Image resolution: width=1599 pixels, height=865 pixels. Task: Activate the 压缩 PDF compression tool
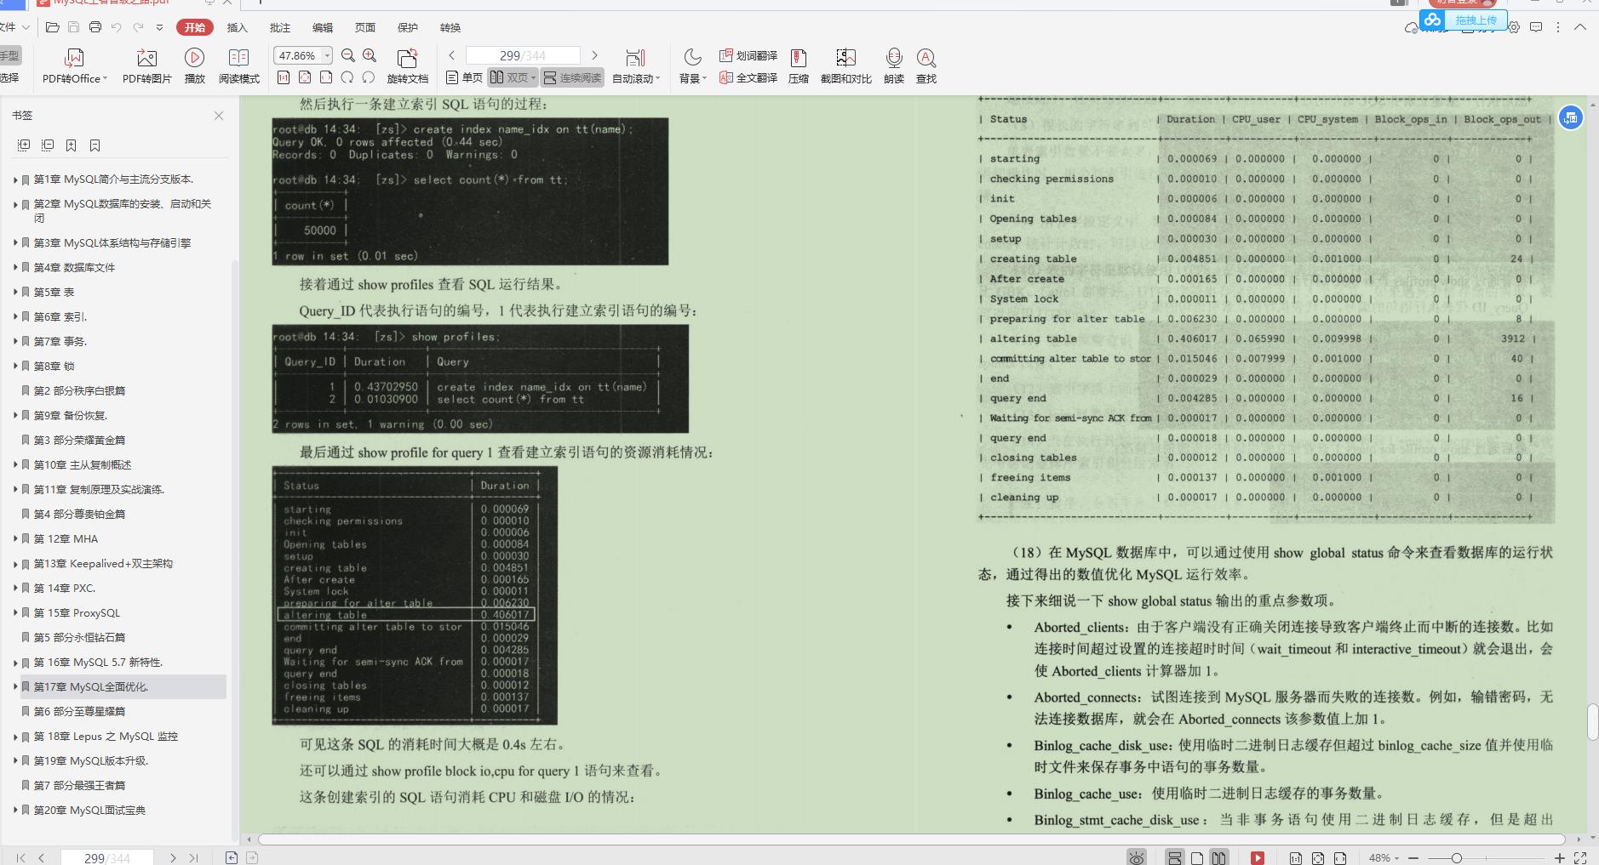[799, 66]
